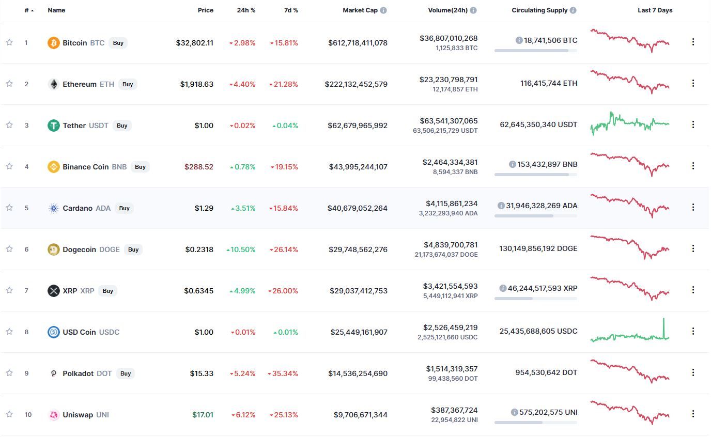Toggle the watchlist star for Bitcoin

click(9, 42)
